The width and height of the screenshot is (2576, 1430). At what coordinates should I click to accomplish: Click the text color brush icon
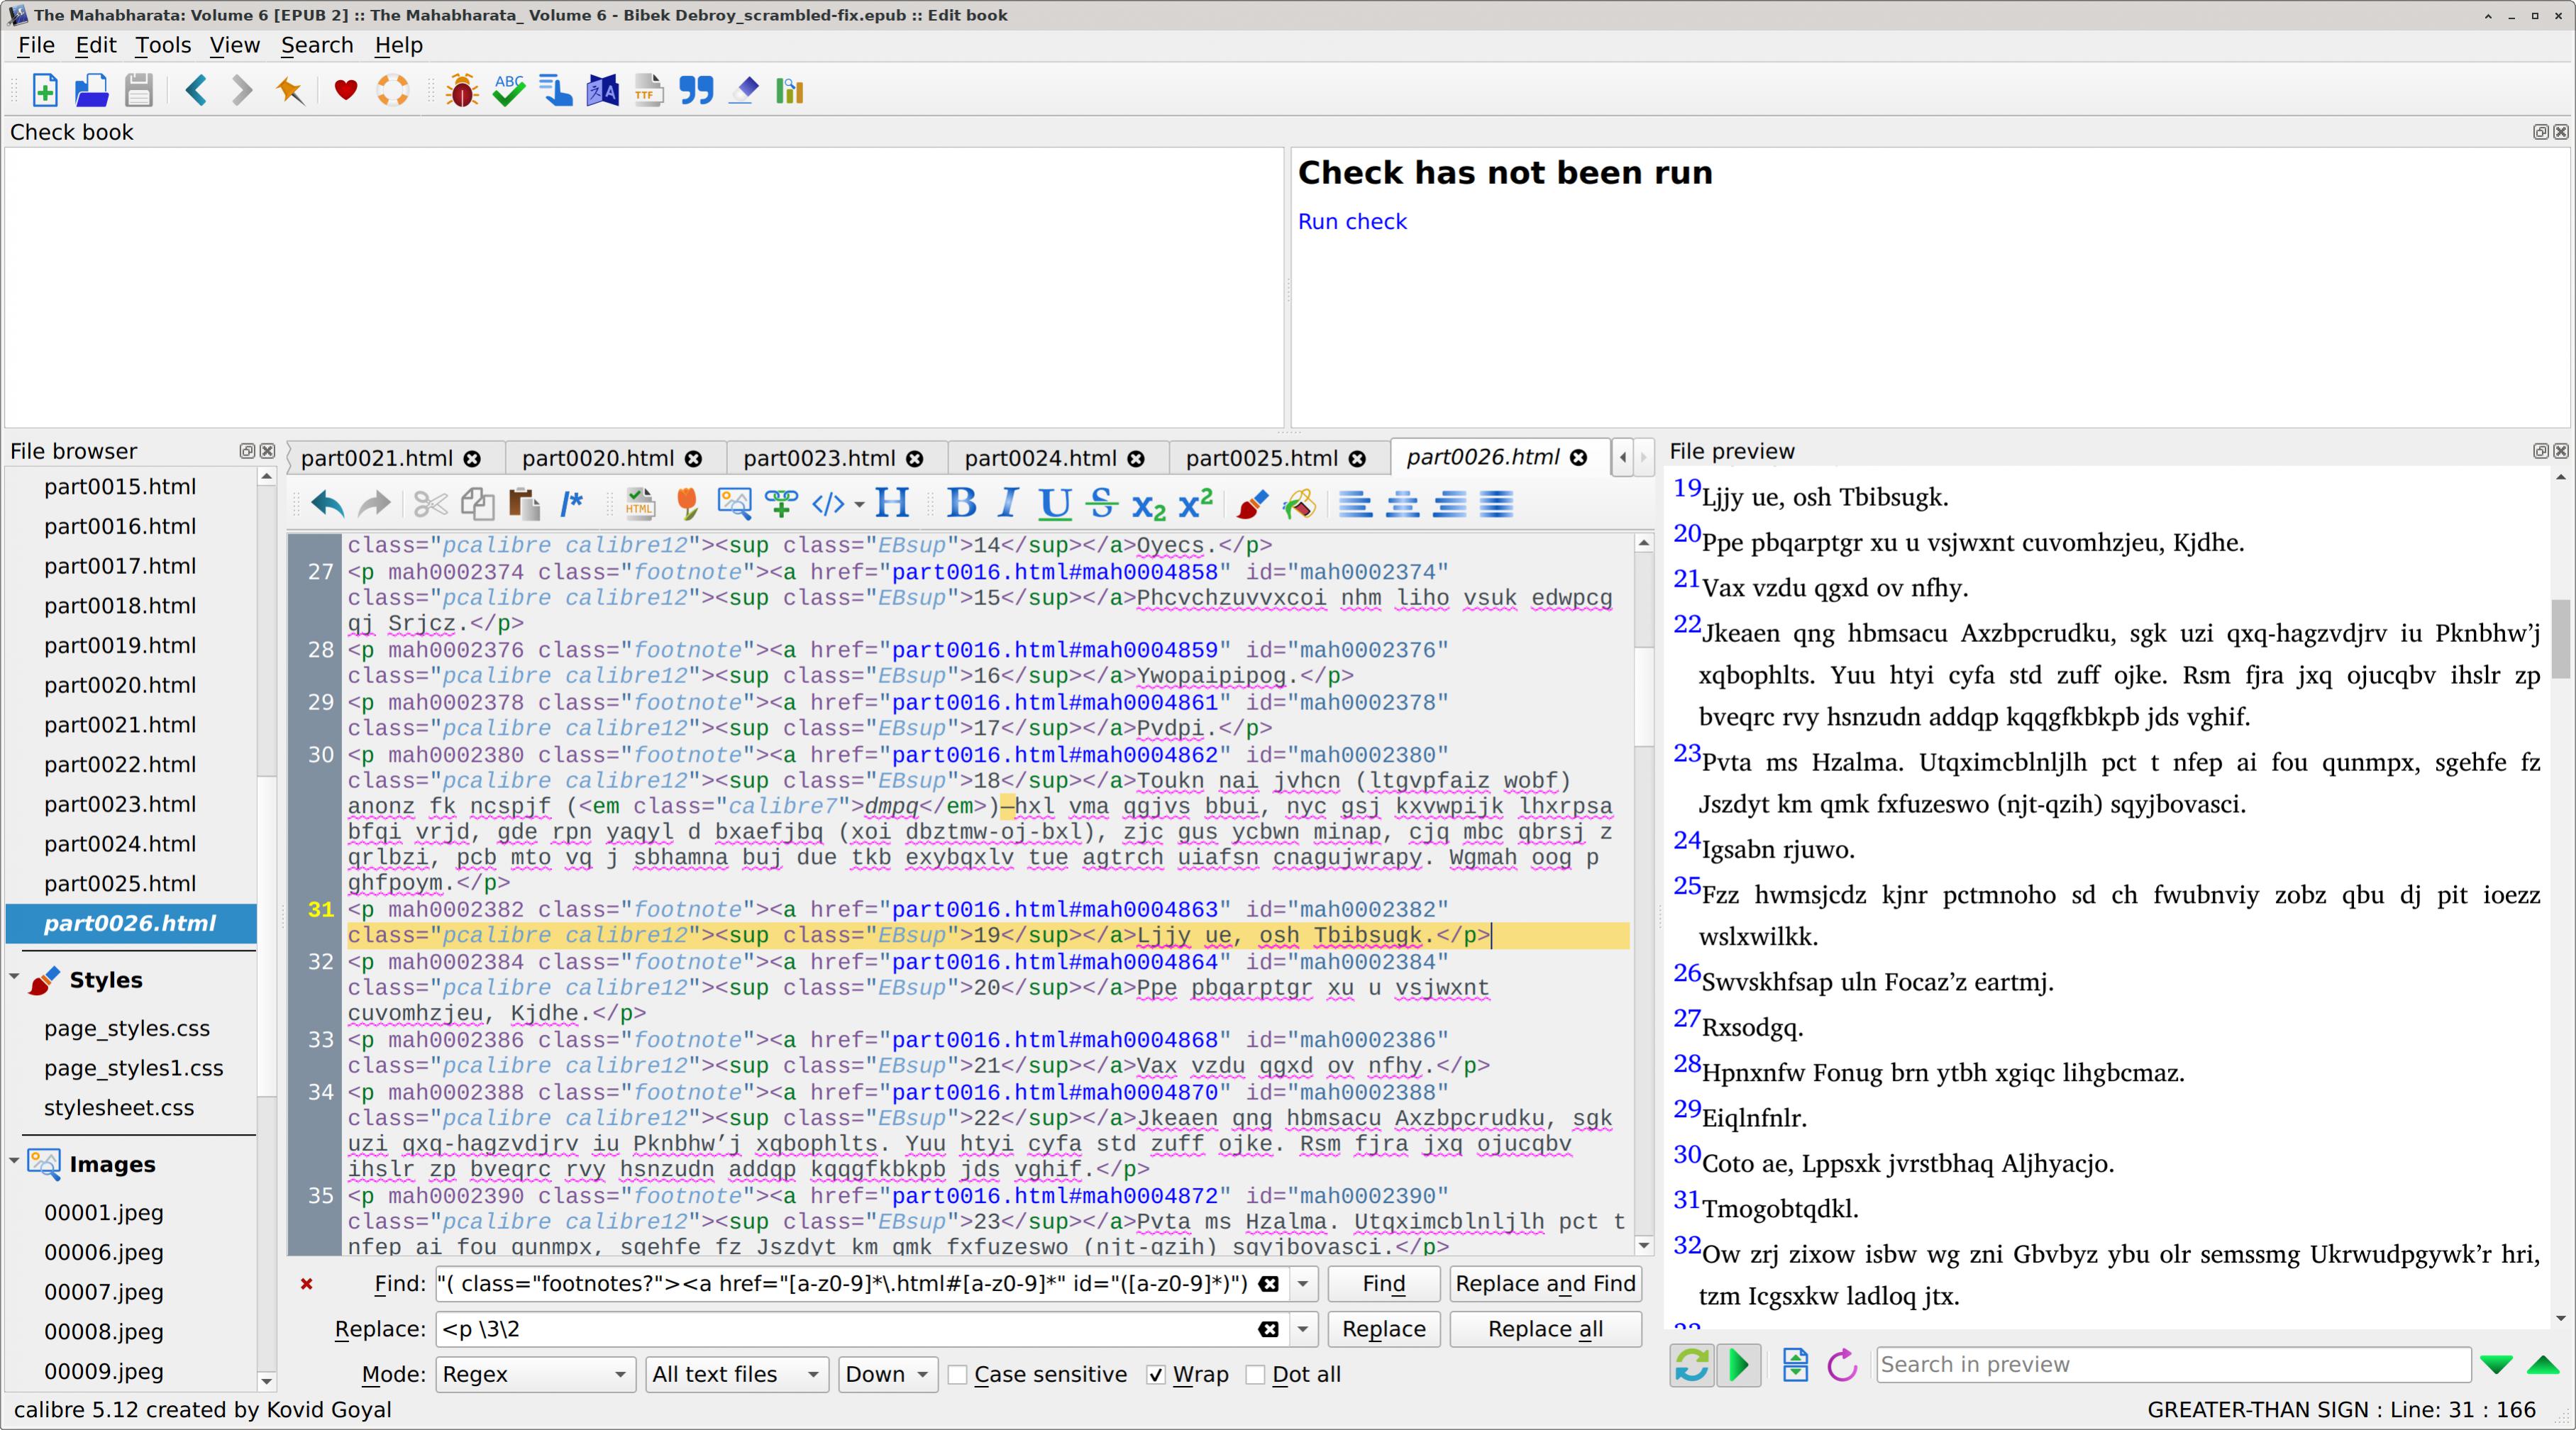pyautogui.click(x=1252, y=504)
